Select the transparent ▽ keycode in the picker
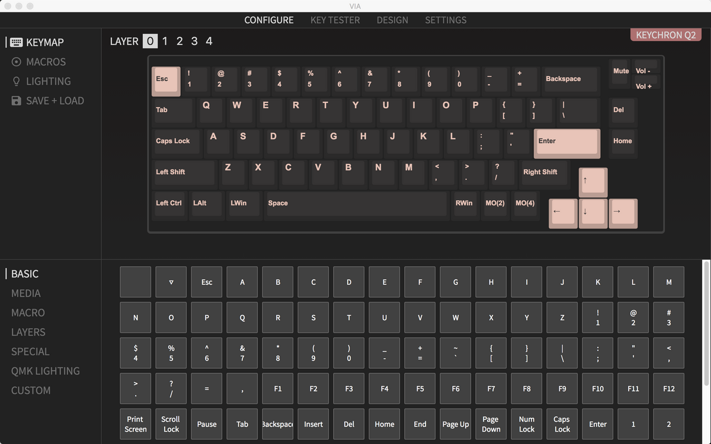711x444 pixels. point(171,282)
